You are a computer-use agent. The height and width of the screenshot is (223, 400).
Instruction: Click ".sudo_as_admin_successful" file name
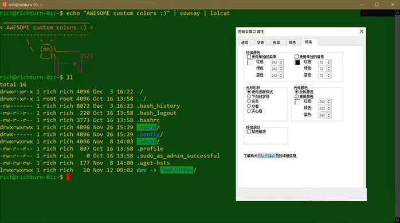pos(178,155)
